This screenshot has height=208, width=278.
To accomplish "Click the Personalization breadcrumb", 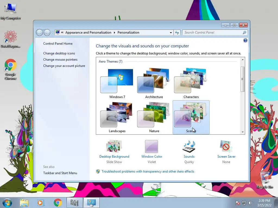I will 128,32.
